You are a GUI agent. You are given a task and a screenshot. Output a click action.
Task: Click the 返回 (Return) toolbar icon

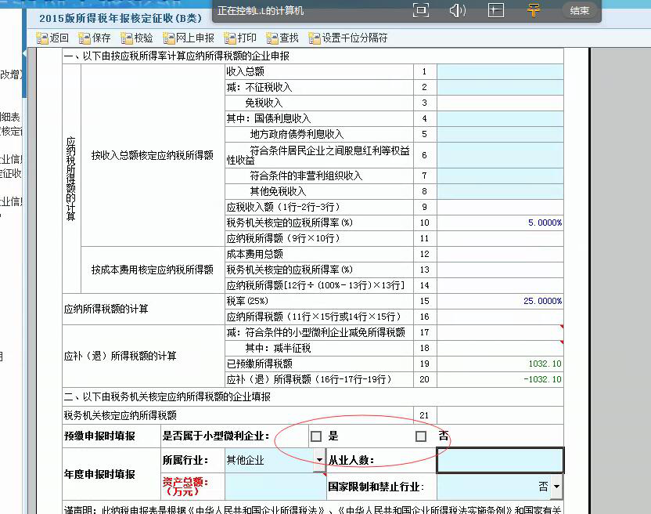tap(53, 38)
